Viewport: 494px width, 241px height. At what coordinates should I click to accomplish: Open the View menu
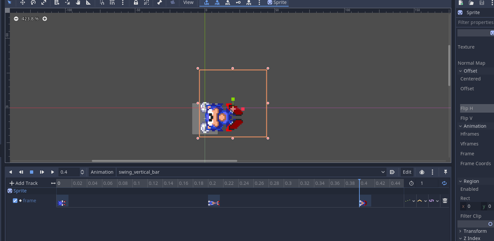click(x=188, y=3)
